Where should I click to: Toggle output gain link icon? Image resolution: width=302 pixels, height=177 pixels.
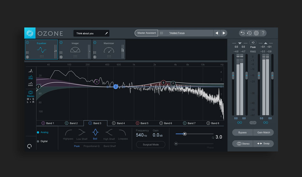266,122
